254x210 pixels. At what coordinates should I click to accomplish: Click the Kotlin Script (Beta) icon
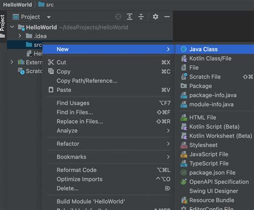pos(184,127)
